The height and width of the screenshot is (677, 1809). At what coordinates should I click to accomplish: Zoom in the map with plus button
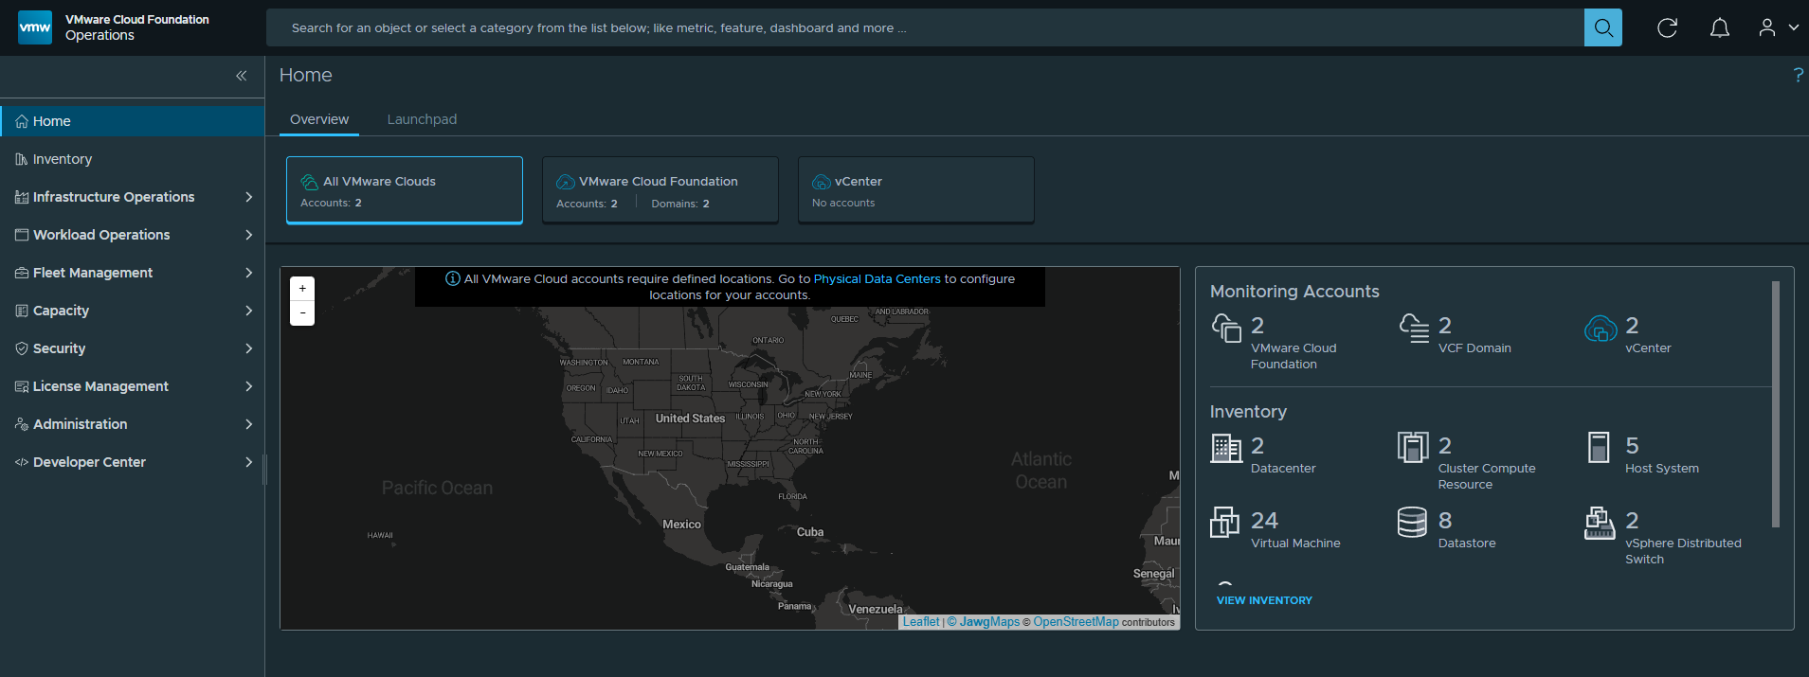click(302, 289)
